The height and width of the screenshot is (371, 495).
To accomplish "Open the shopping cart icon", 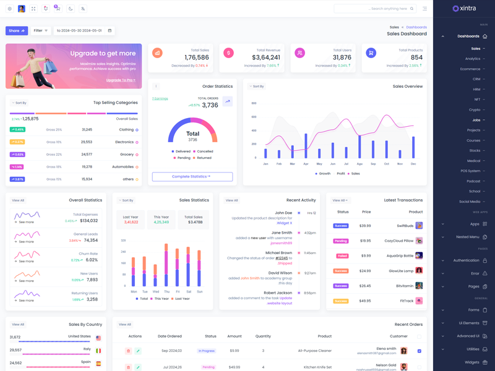I will (x=58, y=9).
